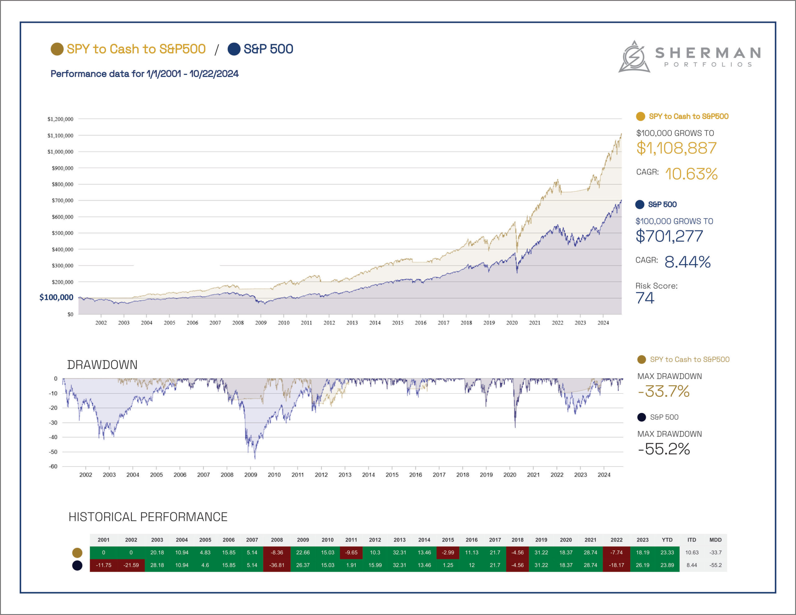Viewport: 796px width, 615px height.
Task: Click the blue circle beside S&P 500 title
Action: tap(234, 49)
